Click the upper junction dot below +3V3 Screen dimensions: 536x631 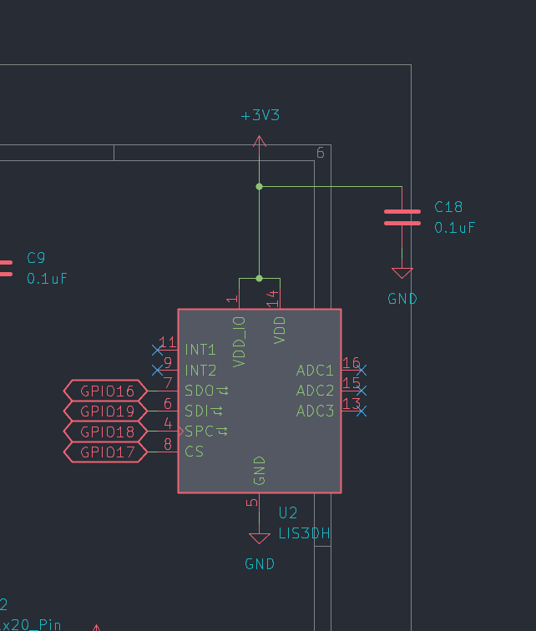(x=259, y=186)
